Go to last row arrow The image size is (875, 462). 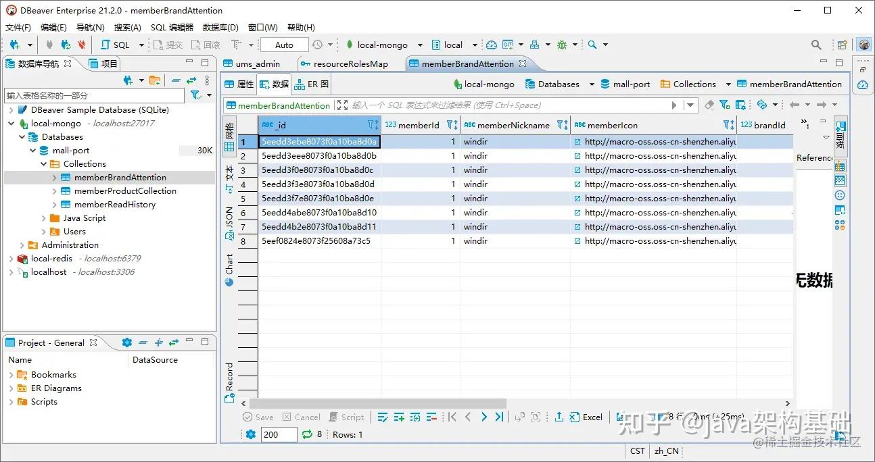tap(499, 417)
